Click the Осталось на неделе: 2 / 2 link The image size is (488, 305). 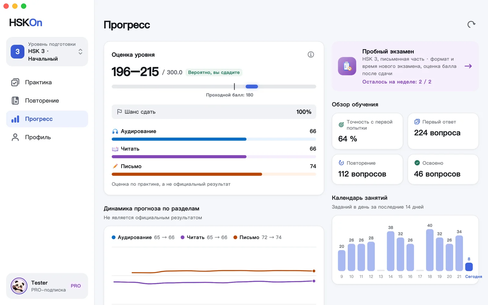[x=396, y=82]
